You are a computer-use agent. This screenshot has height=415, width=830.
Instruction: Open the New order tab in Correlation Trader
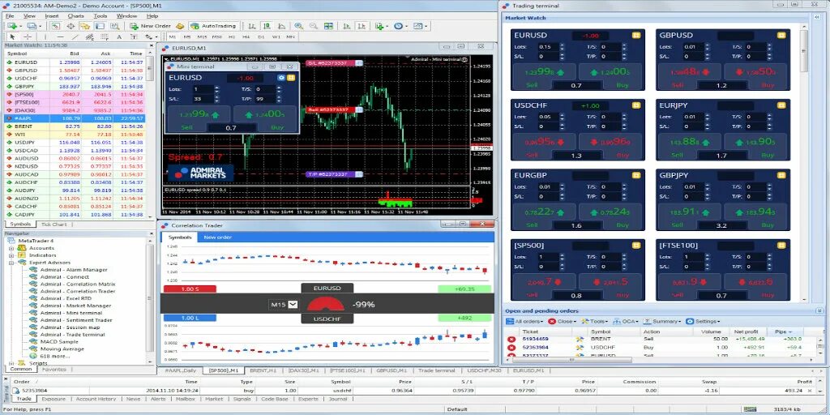[x=217, y=237]
